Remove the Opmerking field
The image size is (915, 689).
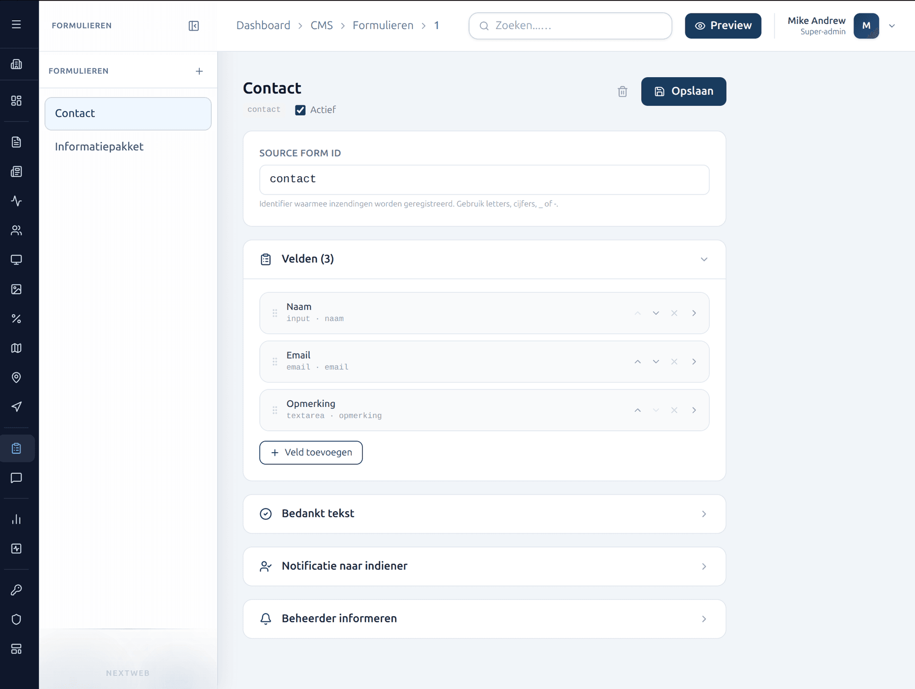tap(674, 410)
